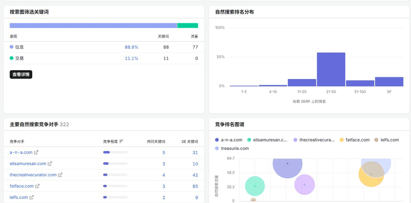
Task: Click the SF ranking bar
Action: [389, 81]
